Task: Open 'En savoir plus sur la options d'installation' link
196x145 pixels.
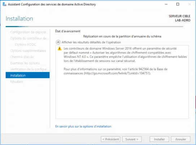Action: coord(83,126)
